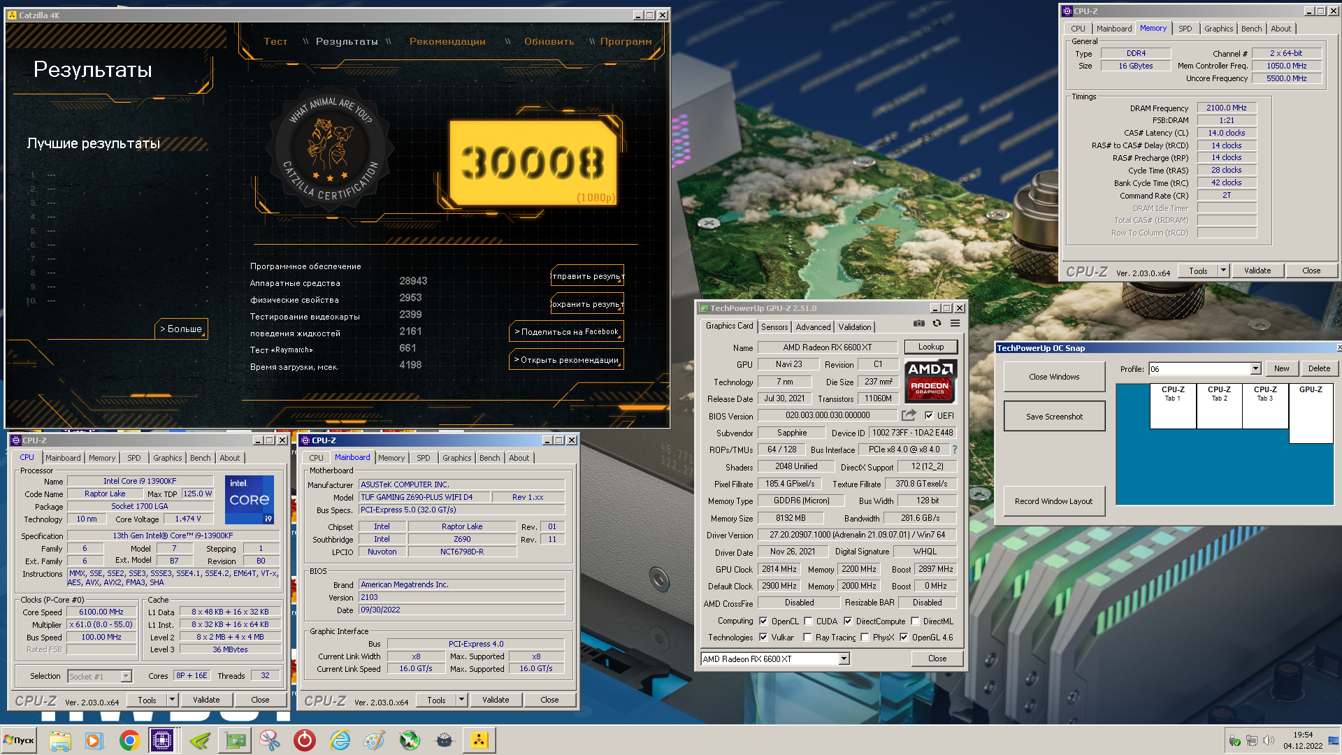Click the Catzilla 4K title bar icon
The width and height of the screenshot is (1342, 755).
click(12, 15)
